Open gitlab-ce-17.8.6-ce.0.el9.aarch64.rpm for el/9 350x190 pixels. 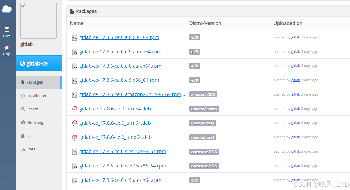point(120,51)
